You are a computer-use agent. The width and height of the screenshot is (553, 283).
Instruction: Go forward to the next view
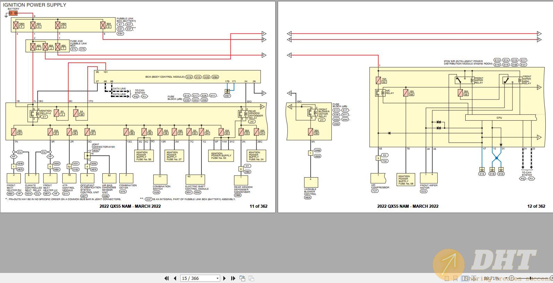coord(251,278)
